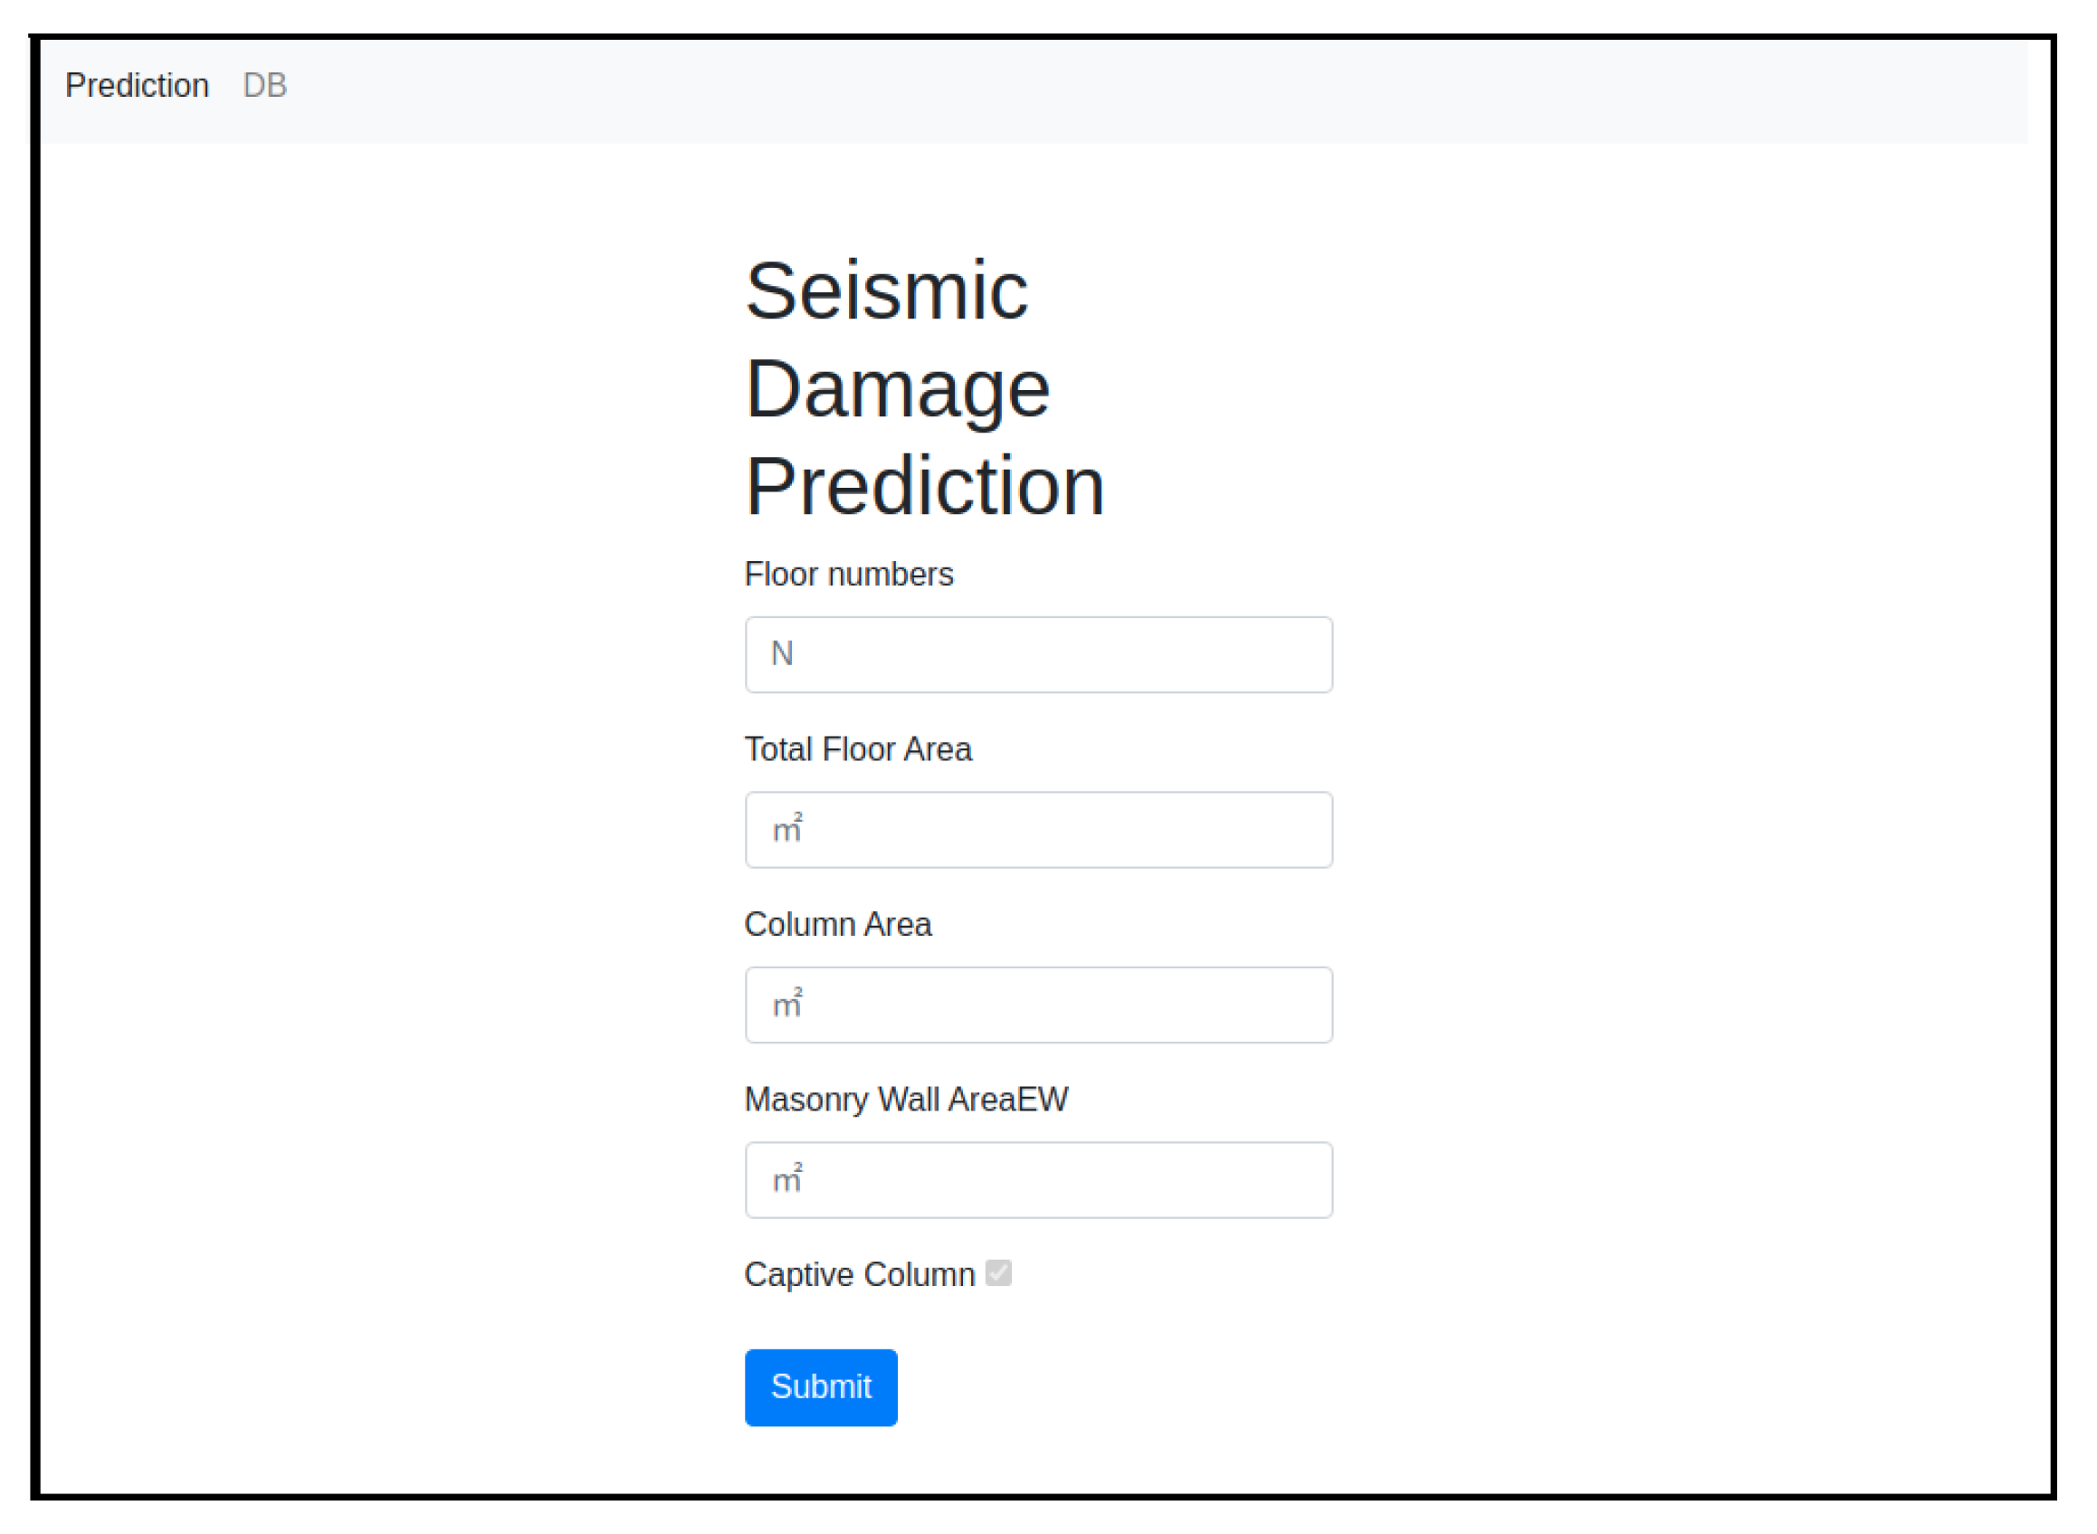Image resolution: width=2097 pixels, height=1534 pixels.
Task: Open the Prediction nav link
Action: click(137, 85)
